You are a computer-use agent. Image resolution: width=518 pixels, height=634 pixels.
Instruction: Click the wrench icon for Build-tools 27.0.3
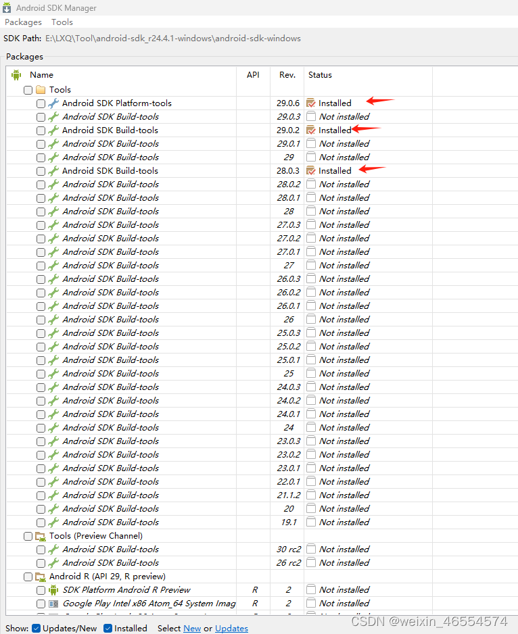53,225
